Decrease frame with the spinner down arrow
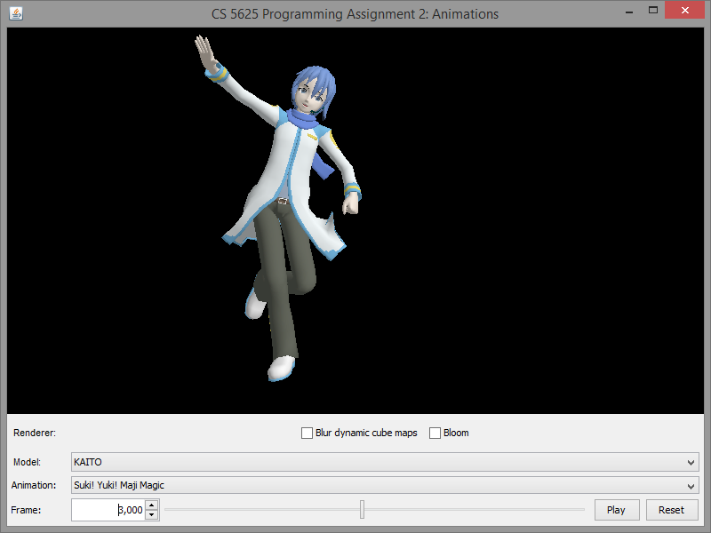 click(151, 515)
